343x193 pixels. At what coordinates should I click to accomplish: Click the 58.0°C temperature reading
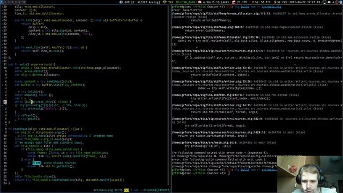click(x=266, y=2)
